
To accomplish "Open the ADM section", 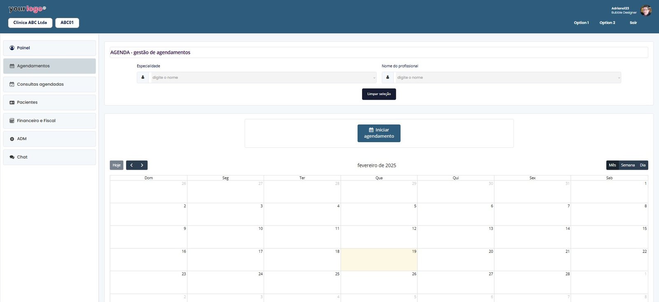I will pos(49,139).
